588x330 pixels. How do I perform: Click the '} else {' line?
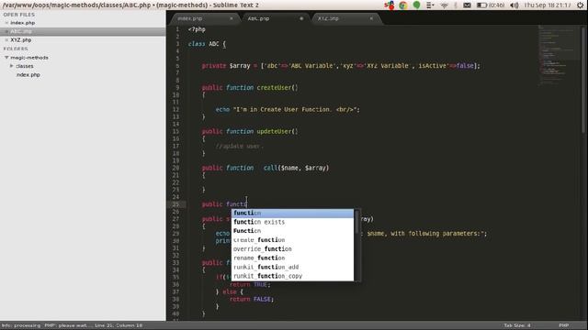coord(230,291)
